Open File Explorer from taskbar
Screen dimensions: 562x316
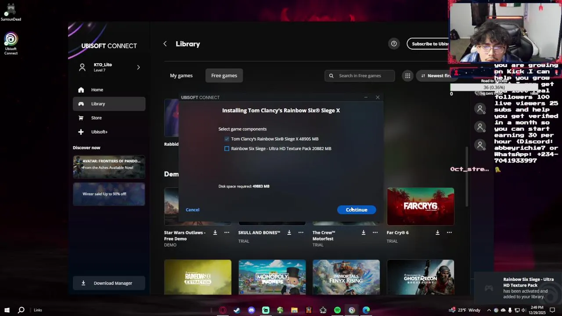[294, 310]
